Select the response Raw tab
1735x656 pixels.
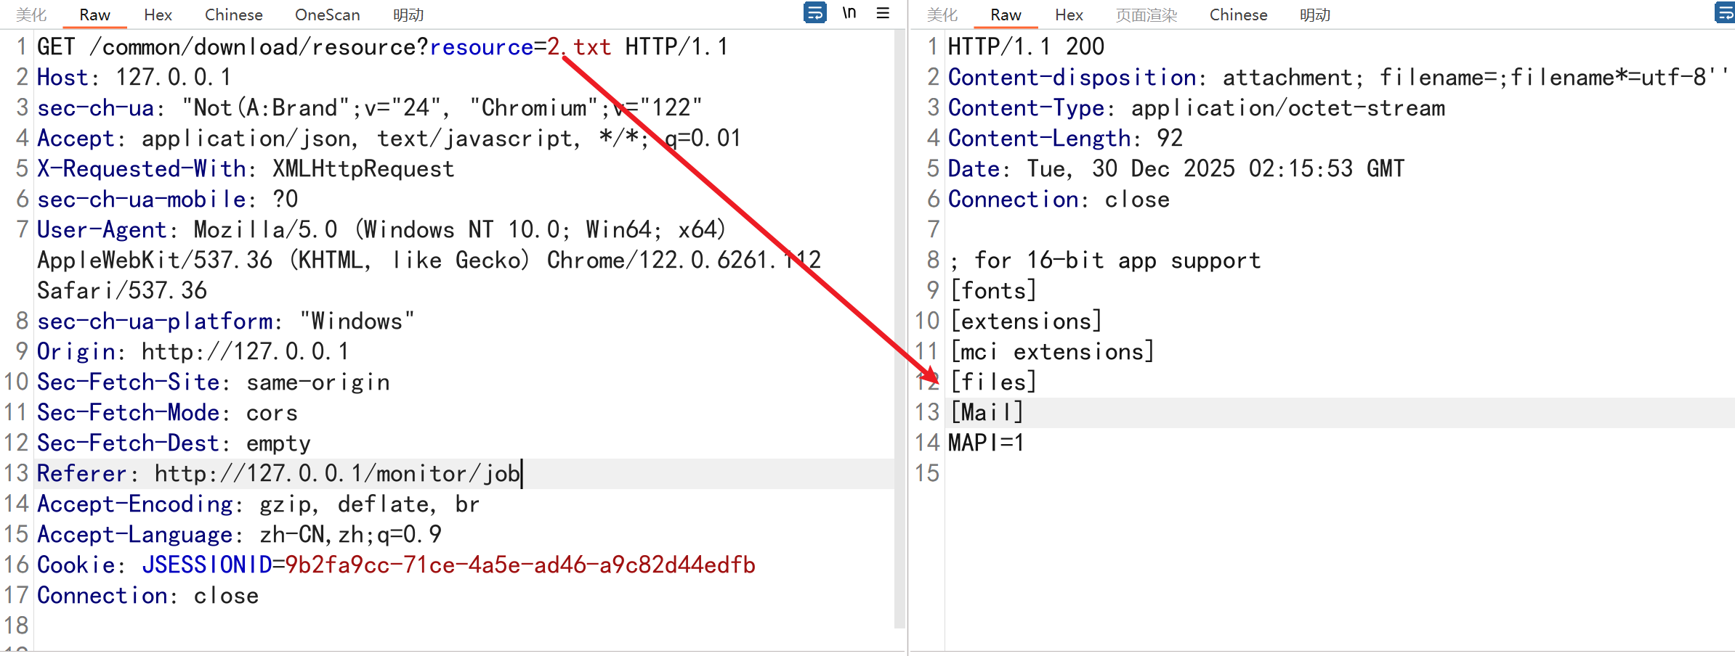click(x=1006, y=15)
